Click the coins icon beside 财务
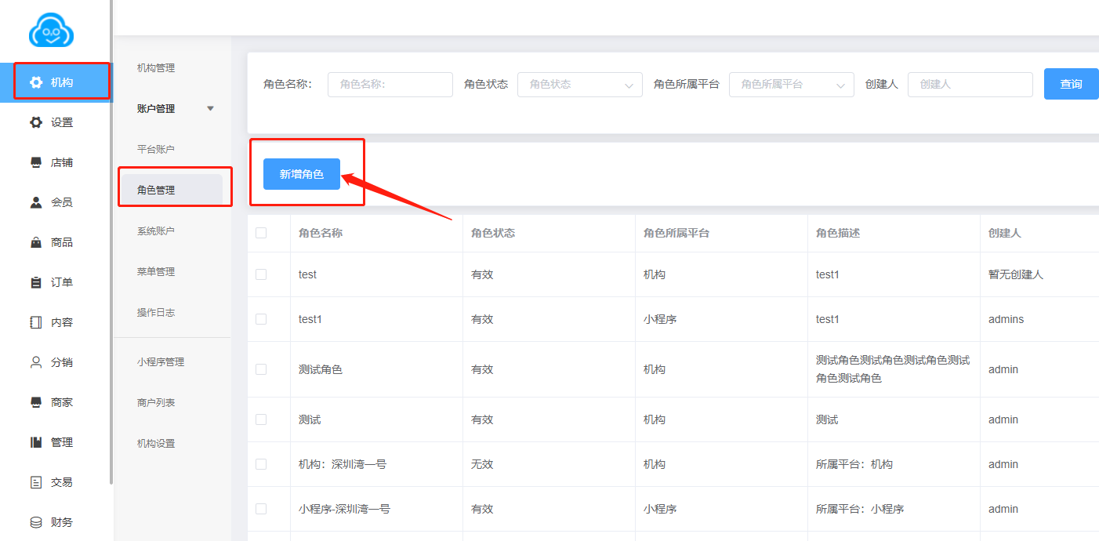This screenshot has width=1099, height=541. [x=36, y=522]
